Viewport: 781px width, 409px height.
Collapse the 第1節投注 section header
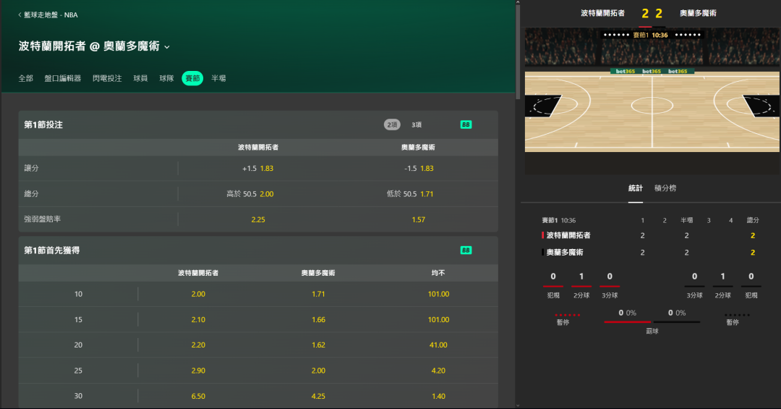click(258, 125)
